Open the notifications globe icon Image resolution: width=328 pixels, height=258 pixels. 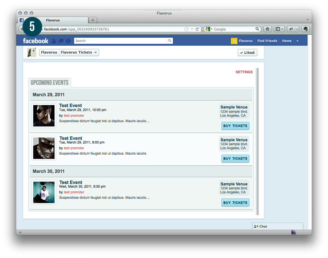click(x=68, y=41)
